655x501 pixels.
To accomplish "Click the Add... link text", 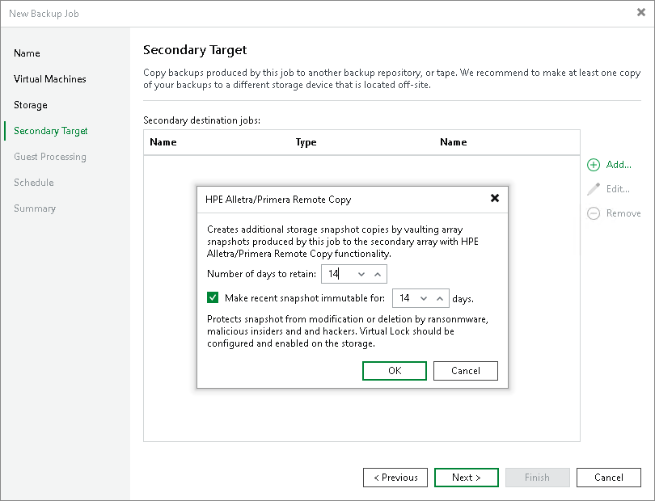I will 619,165.
